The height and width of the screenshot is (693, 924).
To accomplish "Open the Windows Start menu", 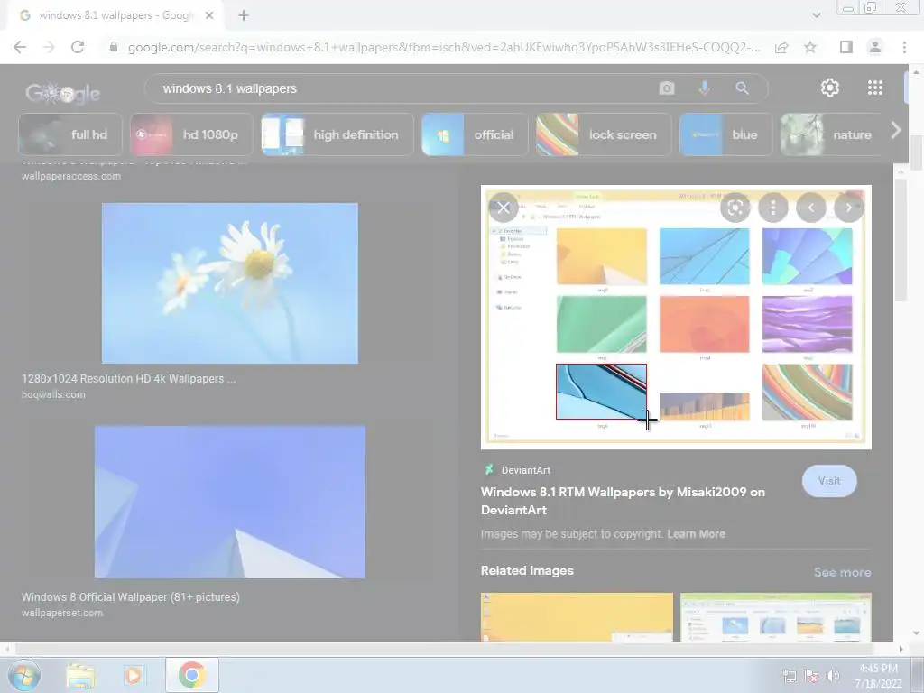I will point(23,675).
